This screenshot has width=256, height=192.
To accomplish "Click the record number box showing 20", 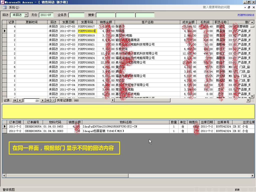I will (x=31, y=100).
